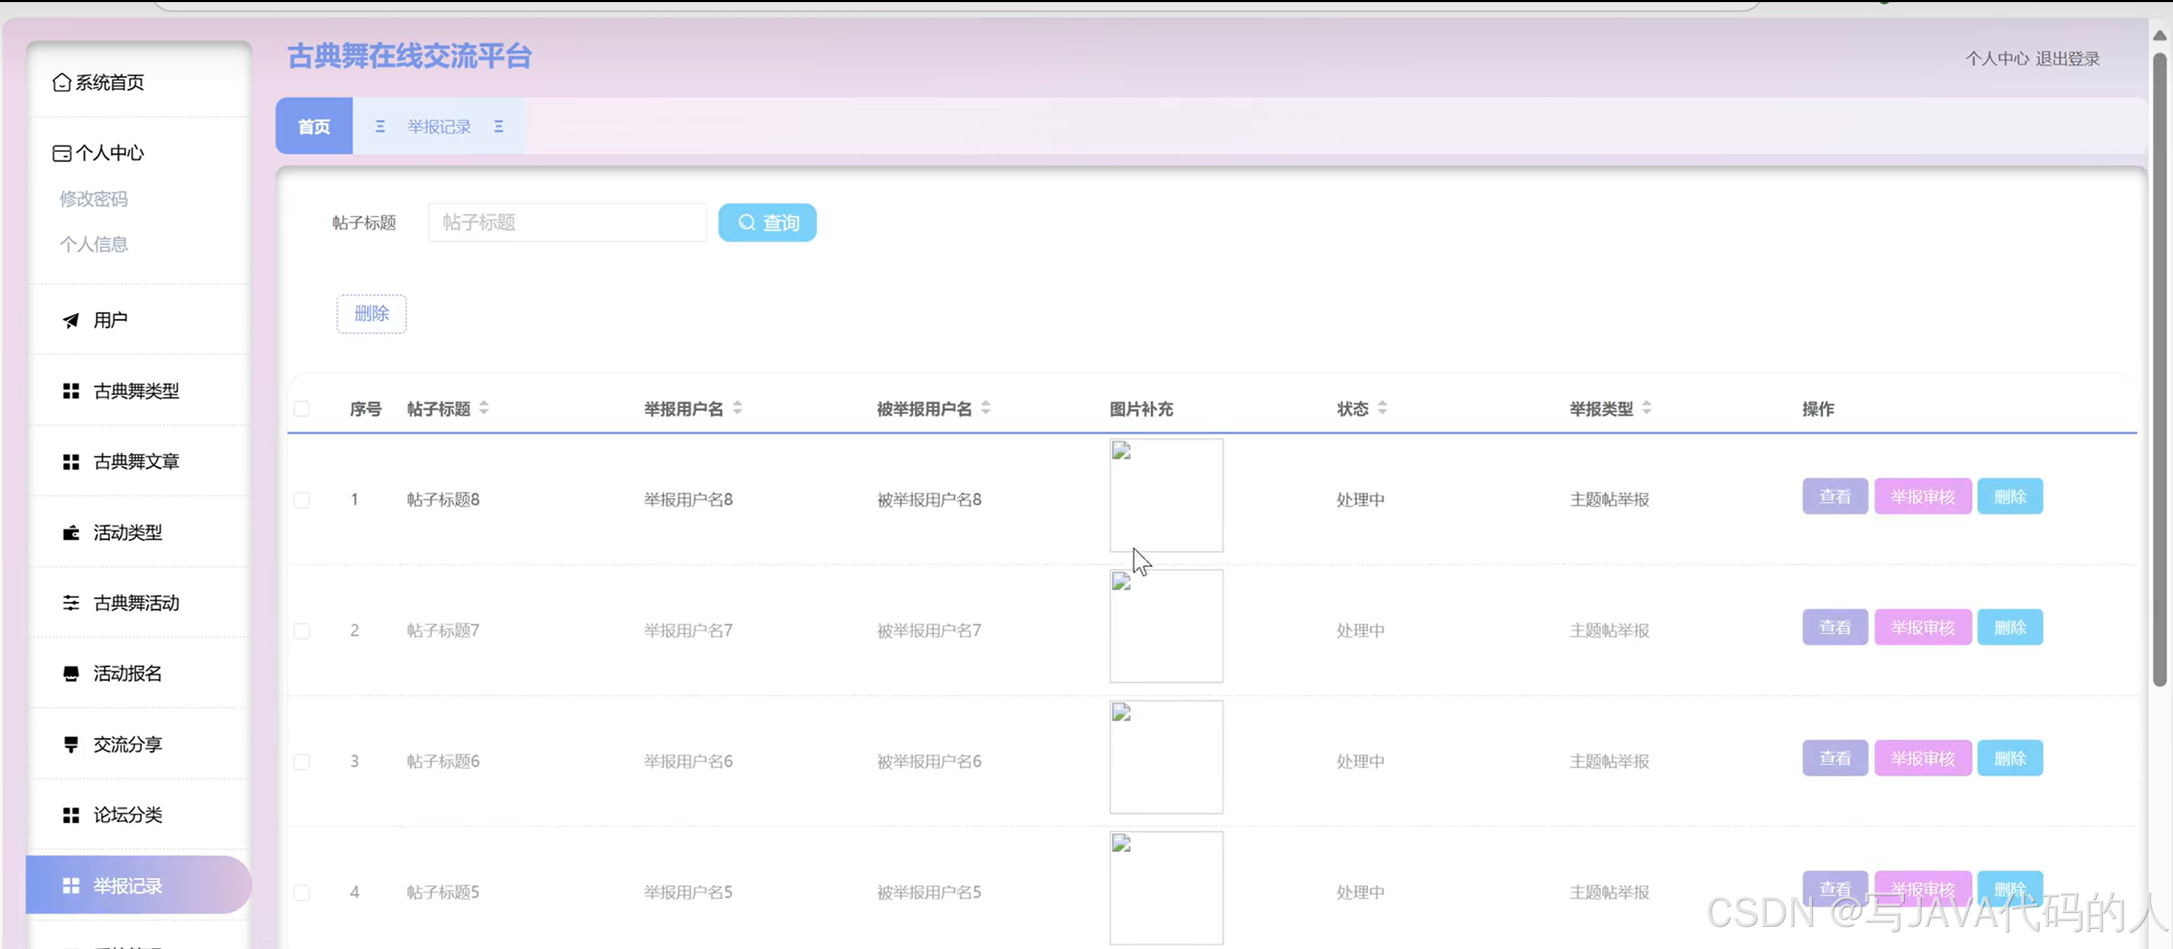Select the 首页 tab at the top
The height and width of the screenshot is (949, 2173).
(313, 125)
